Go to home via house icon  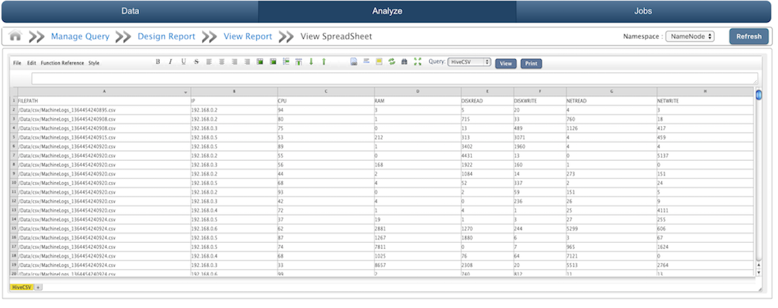(16, 36)
